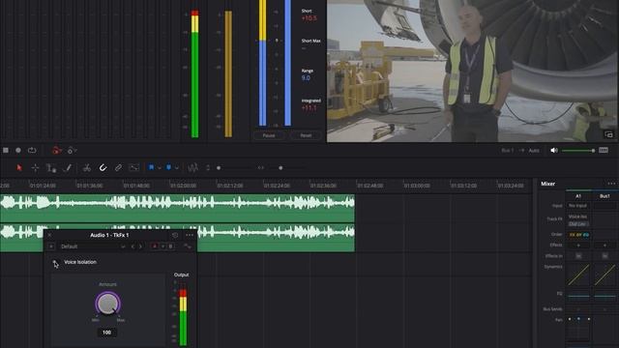Click the DIM button beside volume slider
Image resolution: width=619 pixels, height=348 pixels.
(x=604, y=151)
